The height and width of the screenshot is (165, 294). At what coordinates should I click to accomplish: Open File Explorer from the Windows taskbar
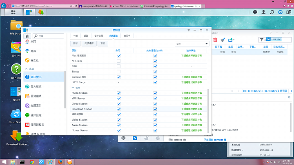coord(13,162)
